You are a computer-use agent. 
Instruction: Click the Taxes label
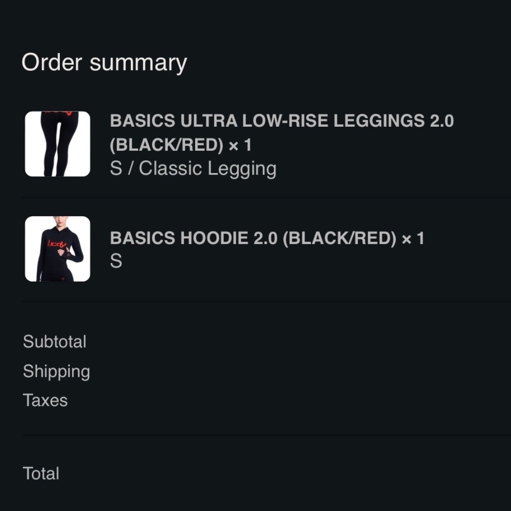[45, 401]
